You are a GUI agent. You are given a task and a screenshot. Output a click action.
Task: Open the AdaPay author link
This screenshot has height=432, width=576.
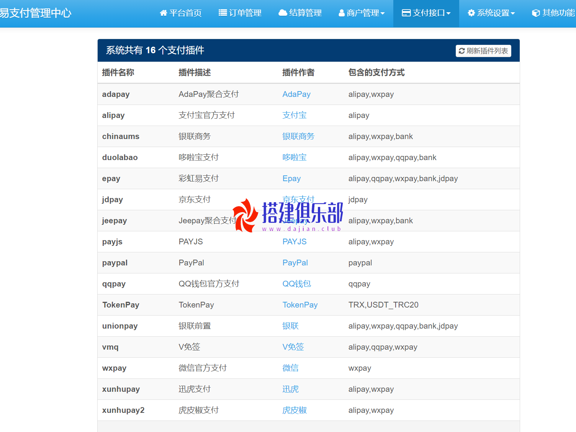(x=296, y=94)
